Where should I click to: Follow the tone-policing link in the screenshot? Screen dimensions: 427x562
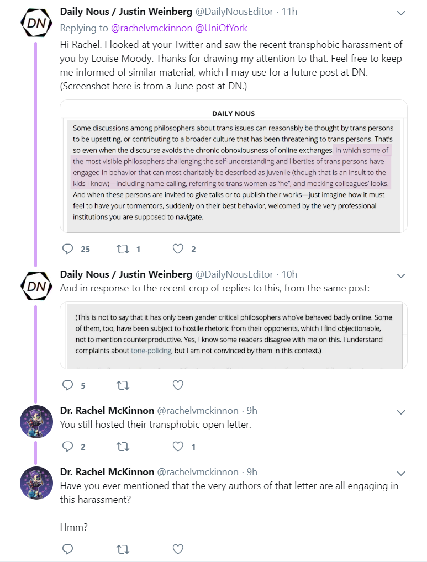point(151,351)
